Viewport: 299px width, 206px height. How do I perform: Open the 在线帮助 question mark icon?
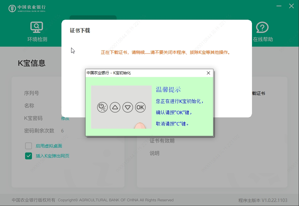pyautogui.click(x=262, y=27)
